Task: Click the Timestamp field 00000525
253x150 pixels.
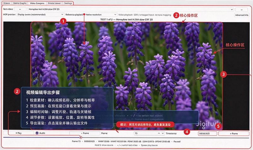Action: (208, 134)
